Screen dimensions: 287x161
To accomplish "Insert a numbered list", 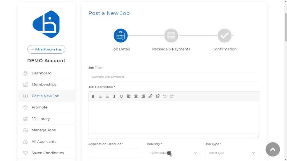I will pos(107,96).
